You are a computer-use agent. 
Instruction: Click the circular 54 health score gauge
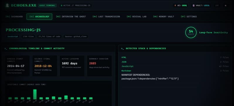coord(191,33)
